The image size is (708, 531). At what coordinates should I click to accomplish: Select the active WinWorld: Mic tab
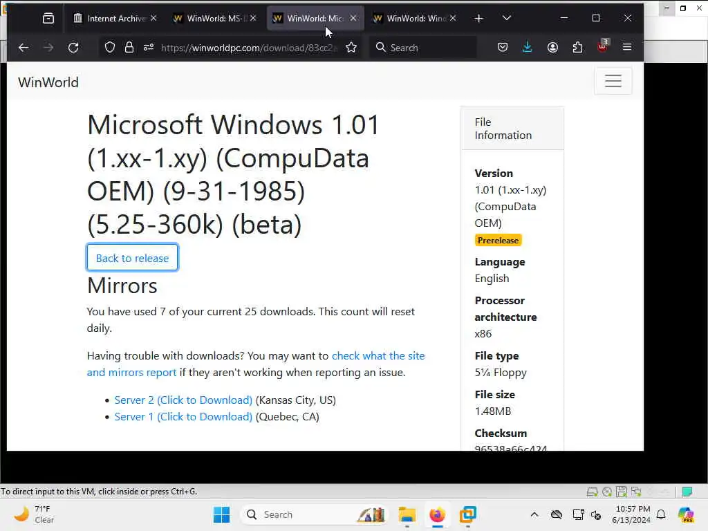click(315, 18)
